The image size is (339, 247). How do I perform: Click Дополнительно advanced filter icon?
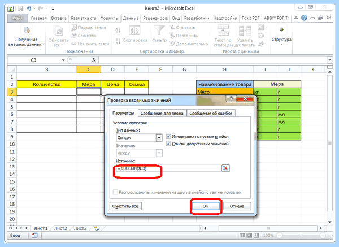[x=172, y=44]
